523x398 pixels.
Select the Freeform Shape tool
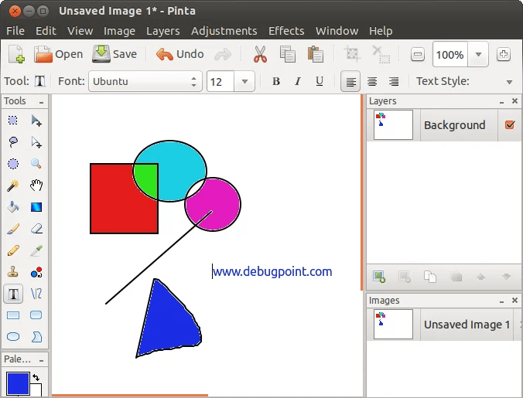click(x=36, y=337)
